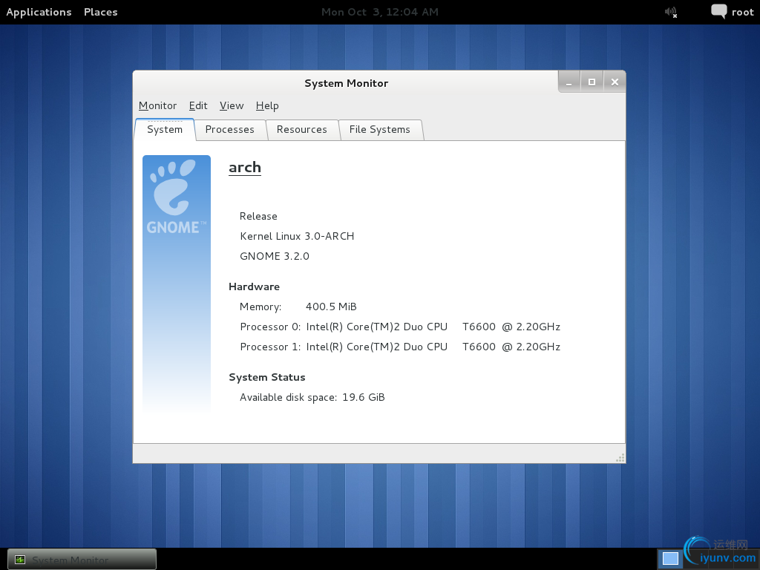Click the "Memory:" label
Viewport: 760px width, 570px height.
[x=261, y=307]
